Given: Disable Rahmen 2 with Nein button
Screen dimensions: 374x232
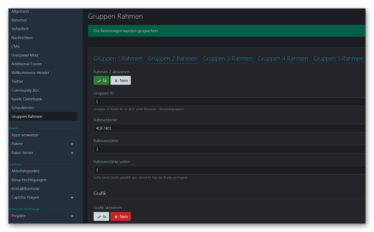Looking at the screenshot, I should [121, 81].
